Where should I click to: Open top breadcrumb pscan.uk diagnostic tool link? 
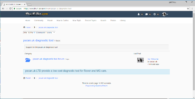48,27
